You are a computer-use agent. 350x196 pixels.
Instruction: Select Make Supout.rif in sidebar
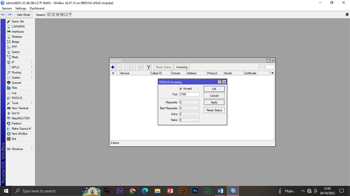pos(20,129)
